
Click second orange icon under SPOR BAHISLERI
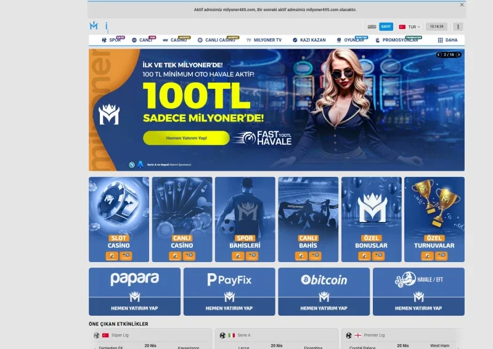[252, 256]
